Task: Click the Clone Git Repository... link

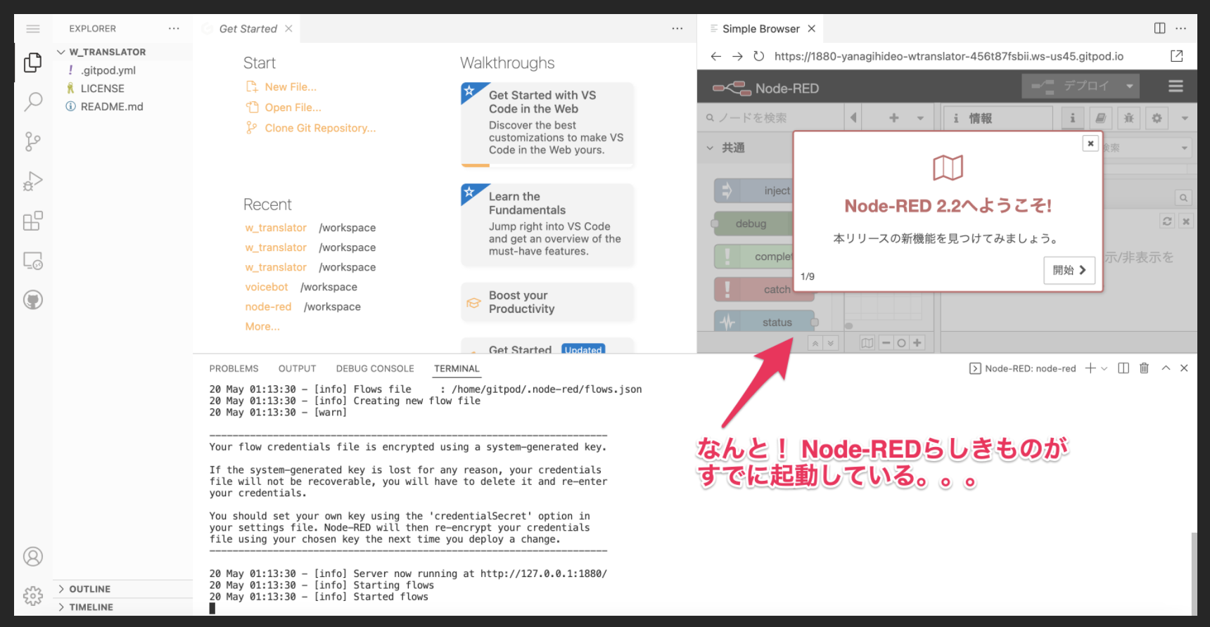Action: click(320, 128)
